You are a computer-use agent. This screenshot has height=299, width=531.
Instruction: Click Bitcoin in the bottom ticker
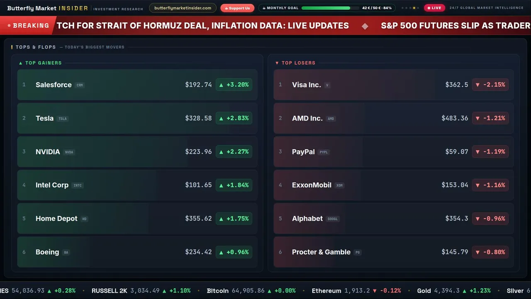[217, 291]
